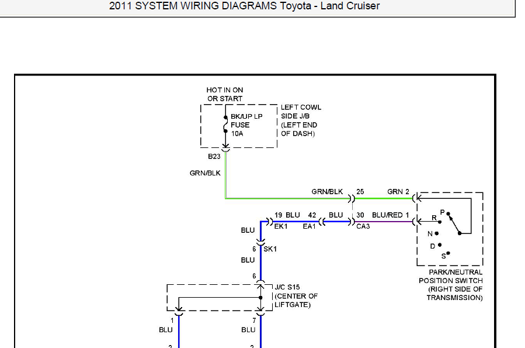Click the SK1 connector label
525x348 pixels.
click(x=270, y=249)
